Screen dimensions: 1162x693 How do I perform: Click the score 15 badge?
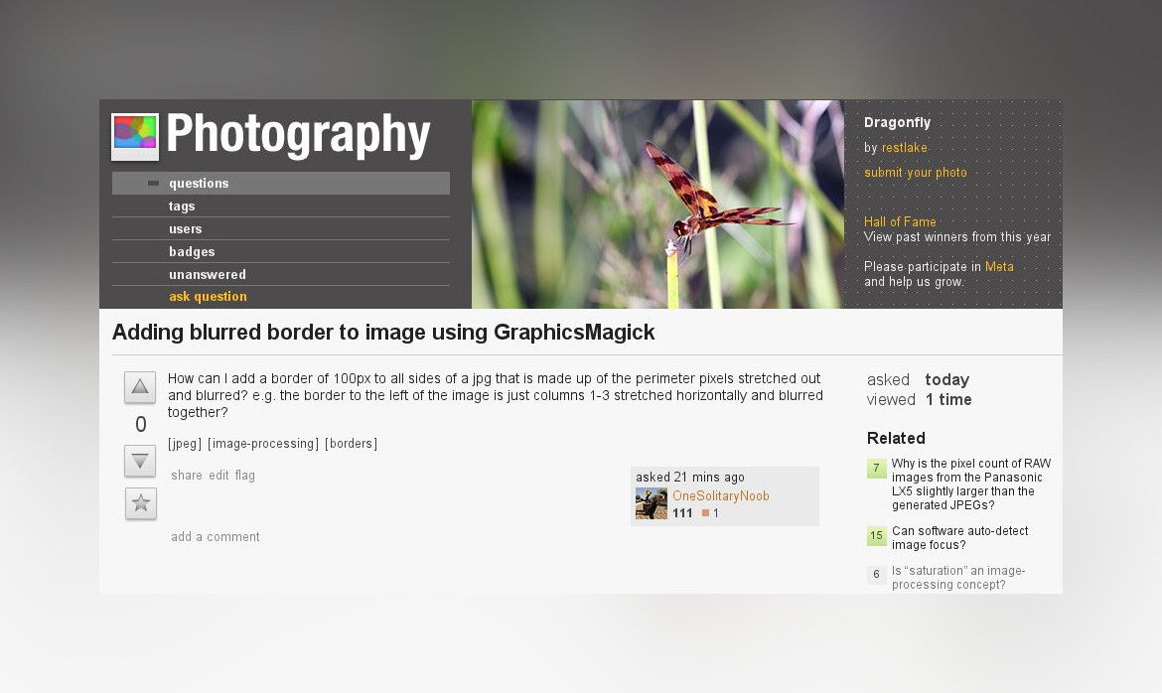point(877,535)
